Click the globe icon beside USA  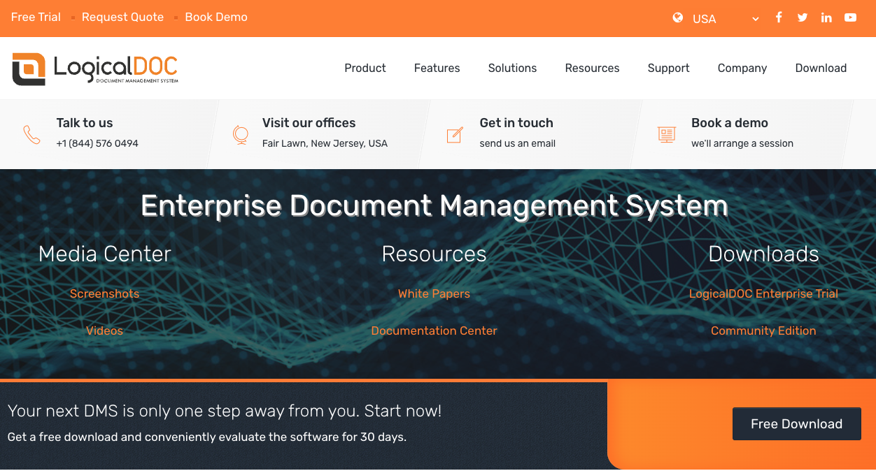click(x=678, y=18)
